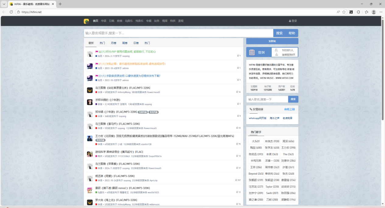Viewport: 385px width, 208px height.
Task: Open the browser extensions icon
Action: point(359,12)
